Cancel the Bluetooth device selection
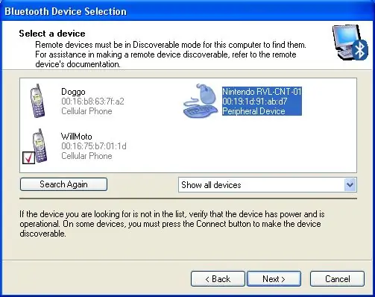This screenshot has width=375, height=297. pyautogui.click(x=337, y=279)
